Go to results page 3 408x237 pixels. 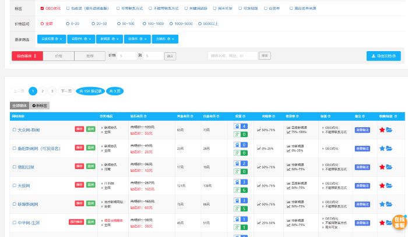(52, 91)
